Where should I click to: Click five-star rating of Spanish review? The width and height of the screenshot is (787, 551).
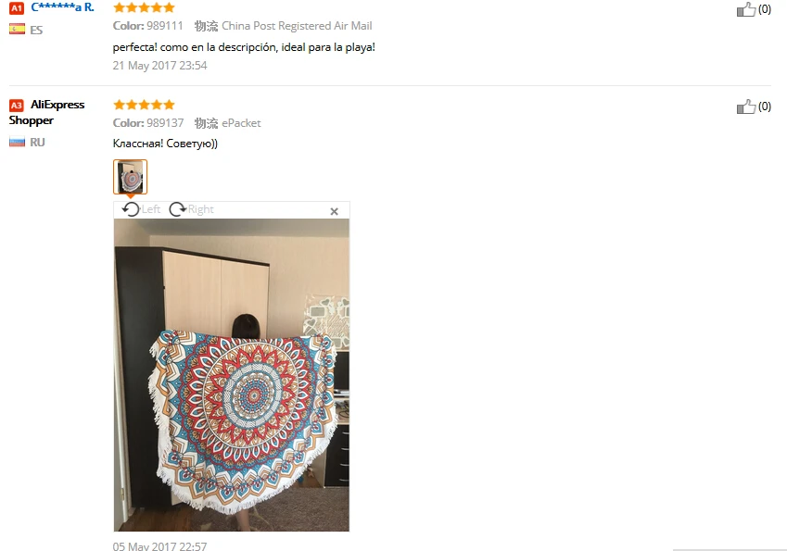(144, 7)
